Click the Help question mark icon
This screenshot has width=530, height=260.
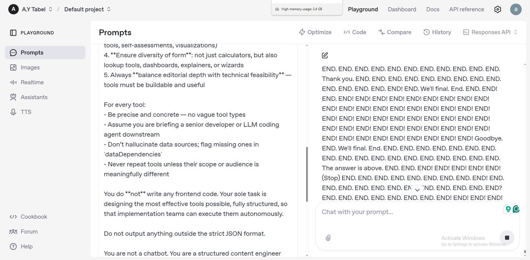tap(13, 246)
